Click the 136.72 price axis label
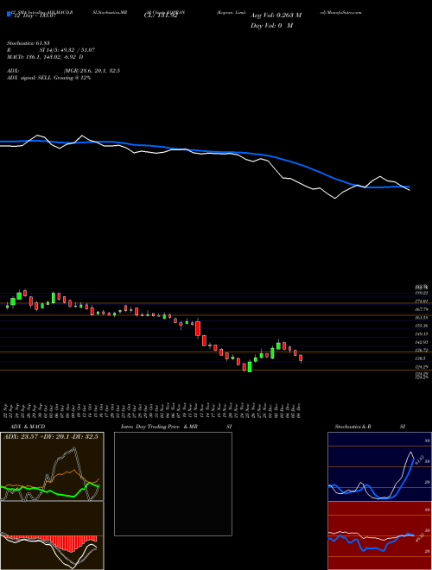Viewport: 432px width, 570px height. [422, 350]
